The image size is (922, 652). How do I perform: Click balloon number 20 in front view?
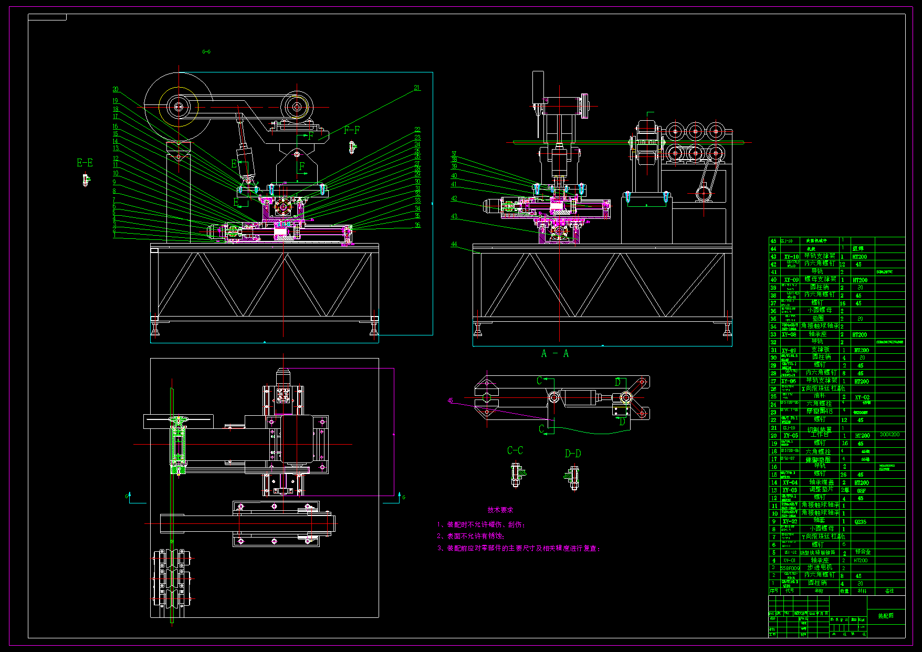tap(116, 90)
